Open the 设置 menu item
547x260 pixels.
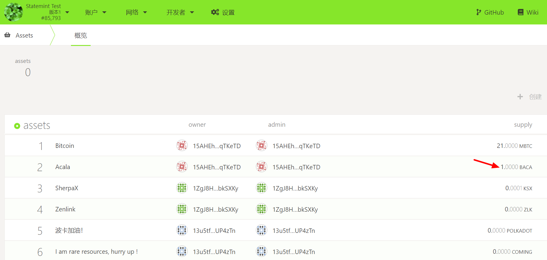(228, 13)
